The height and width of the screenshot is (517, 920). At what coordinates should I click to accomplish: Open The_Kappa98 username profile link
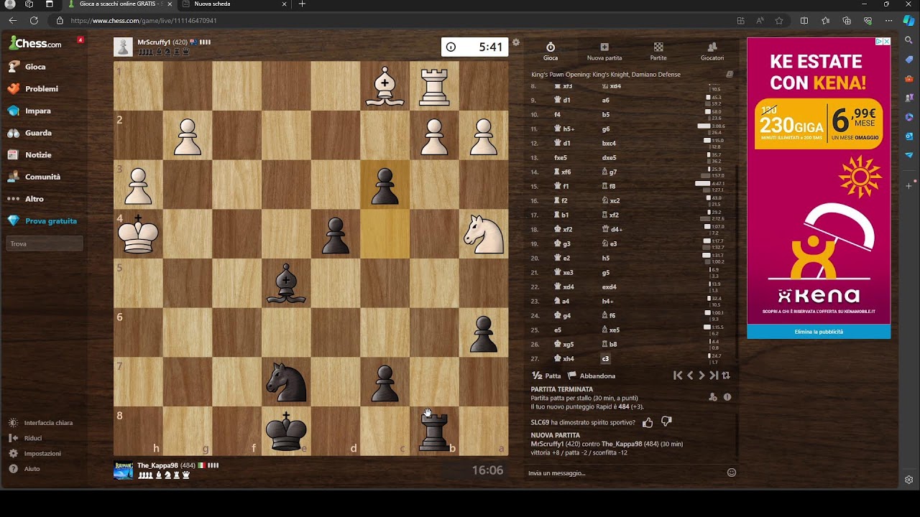click(x=158, y=465)
